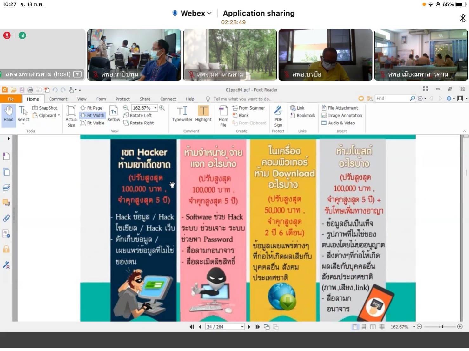Open the security lock panel in the sidebar
The width and height of the screenshot is (469, 351).
[6, 249]
